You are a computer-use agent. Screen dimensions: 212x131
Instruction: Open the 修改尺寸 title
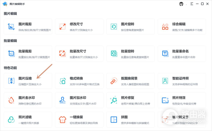click(76, 24)
